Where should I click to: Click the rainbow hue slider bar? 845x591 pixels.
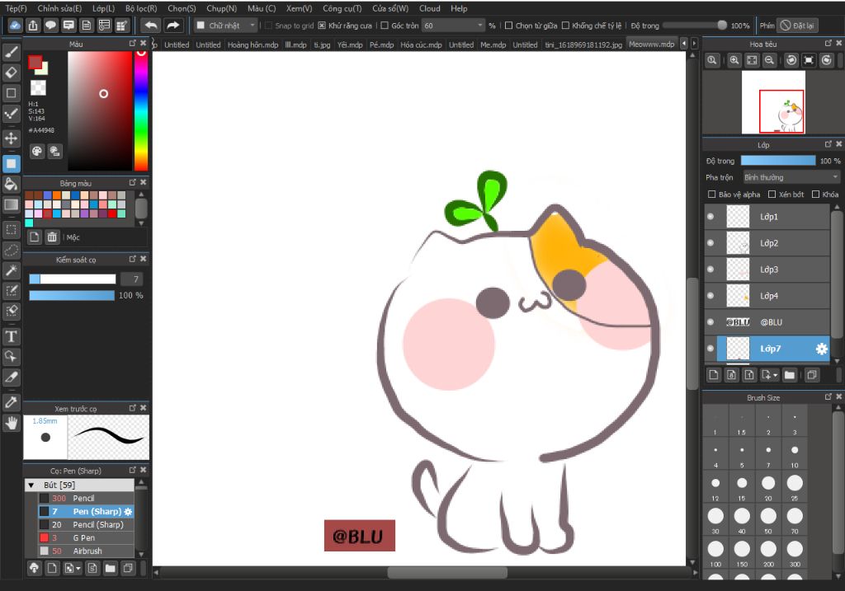click(x=141, y=111)
